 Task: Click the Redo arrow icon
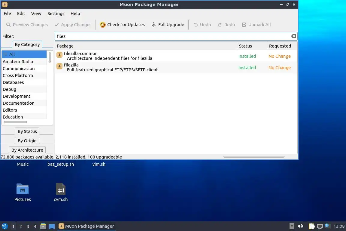220,25
